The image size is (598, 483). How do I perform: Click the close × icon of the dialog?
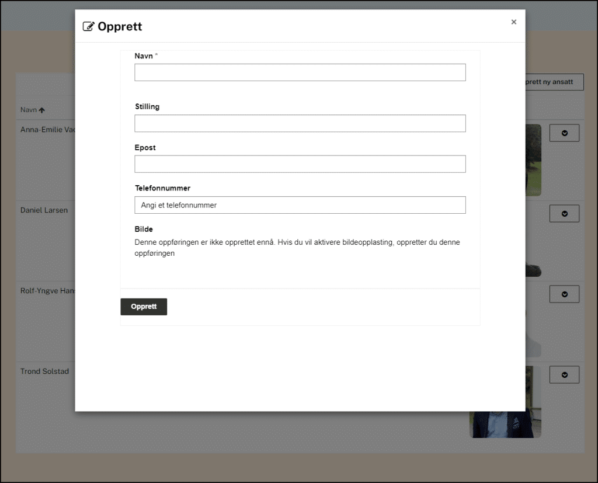point(513,22)
